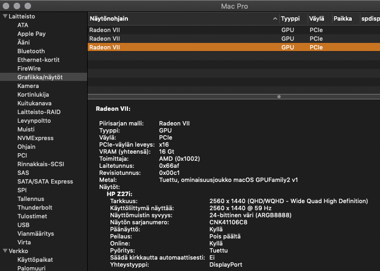The height and width of the screenshot is (271, 380).
Task: Show Tallennus storage info
Action: coord(31,199)
